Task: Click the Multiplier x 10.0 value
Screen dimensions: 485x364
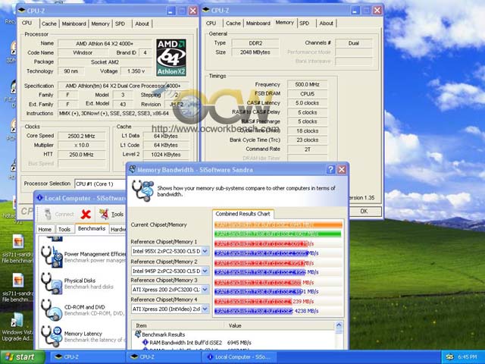Action: click(x=81, y=145)
